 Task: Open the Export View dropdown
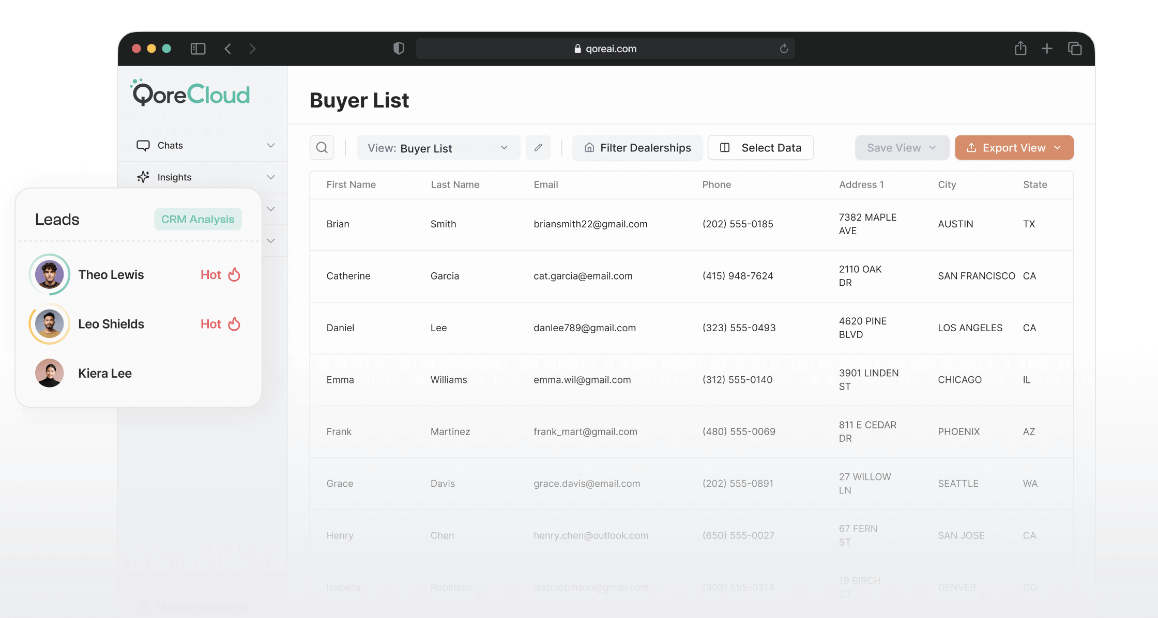[1014, 148]
